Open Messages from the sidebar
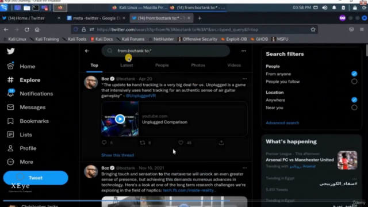The height and width of the screenshot is (207, 368). 26,108
